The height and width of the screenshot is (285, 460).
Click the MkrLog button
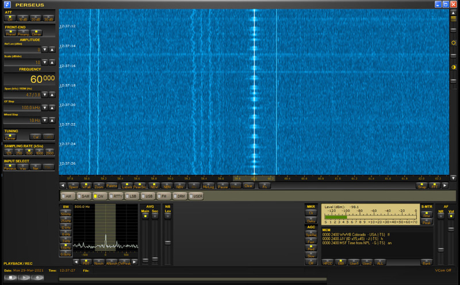click(208, 186)
